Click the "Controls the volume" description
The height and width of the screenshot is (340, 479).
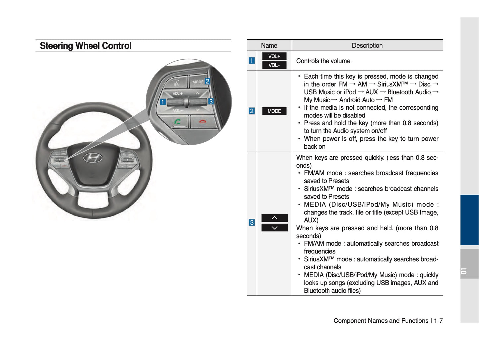point(323,61)
